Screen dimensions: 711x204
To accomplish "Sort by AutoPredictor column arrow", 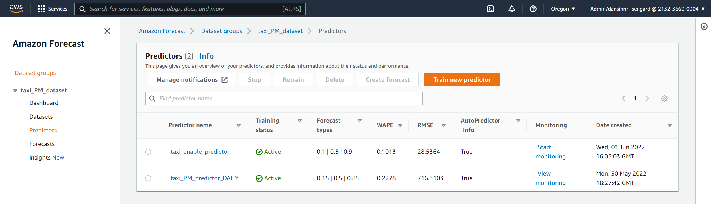I will point(518,121).
